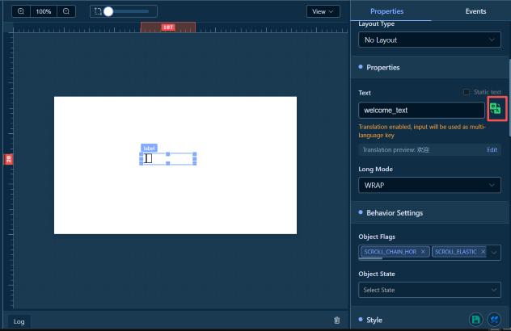
Task: Toggle the translation icon next to Text field
Action: tap(496, 110)
